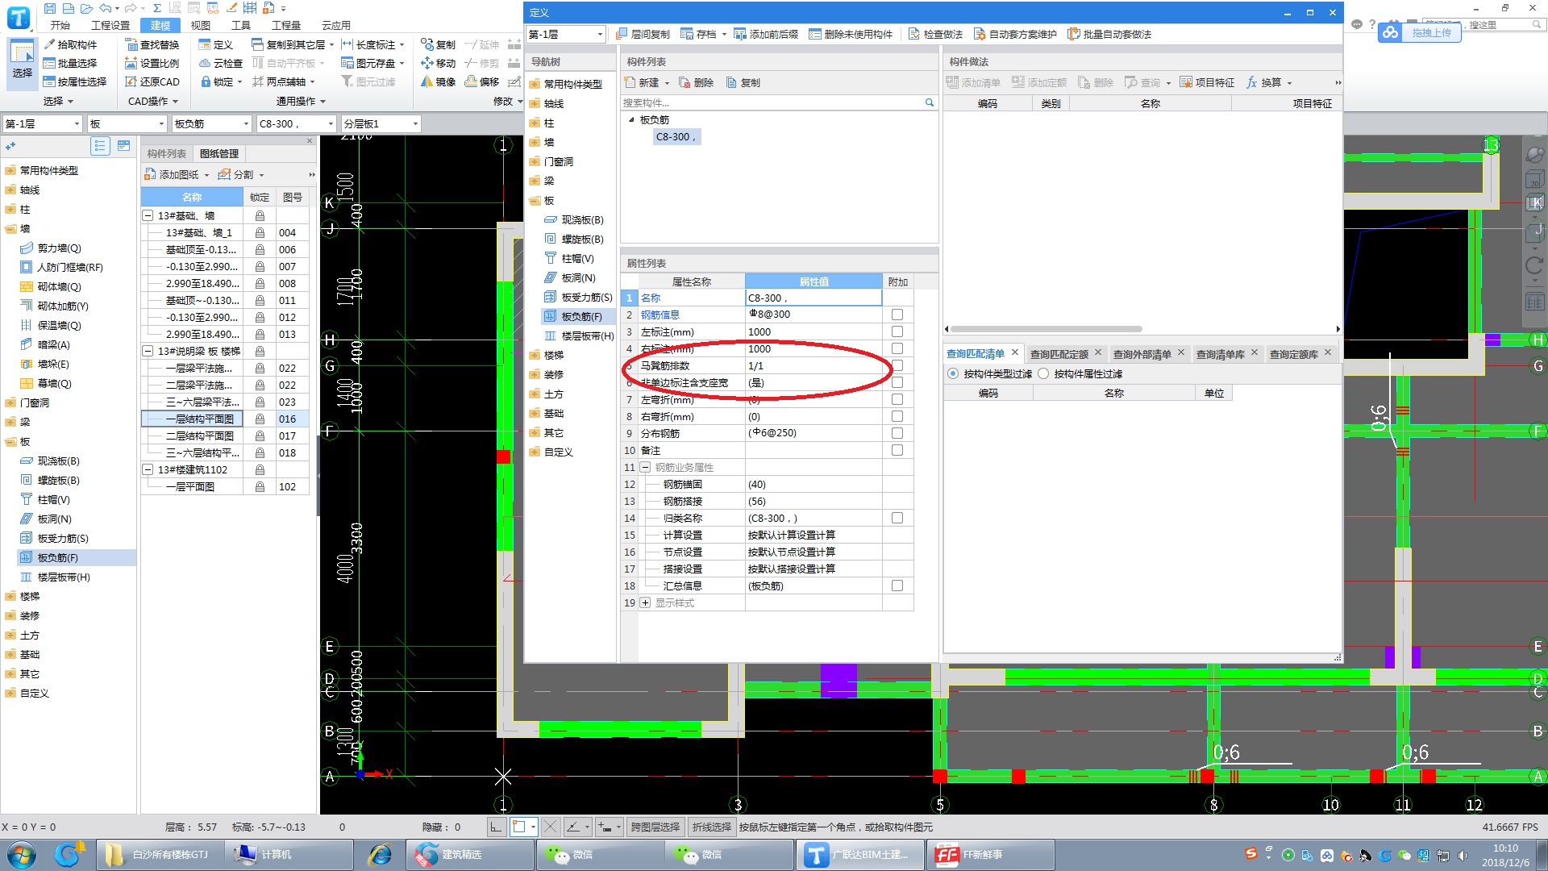This screenshot has width=1548, height=871.
Task: Open 查找替换 find and replace
Action: coord(152,44)
